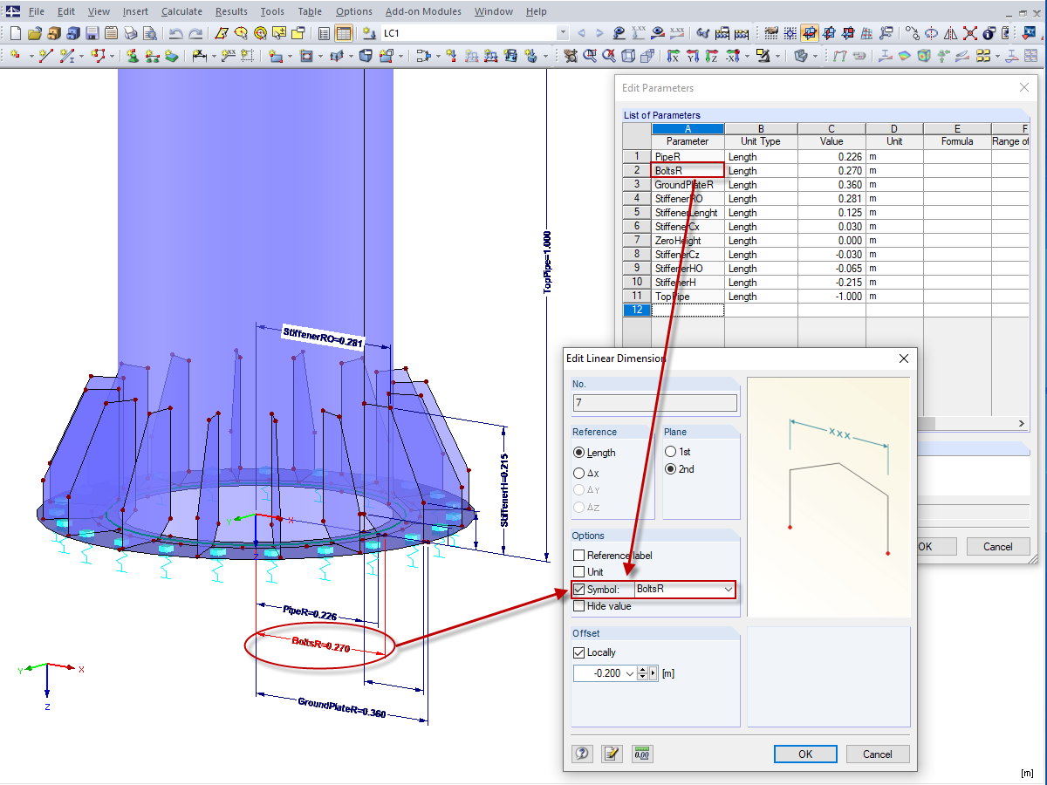Click Cancel in Edit Parameters dialog

tap(998, 547)
